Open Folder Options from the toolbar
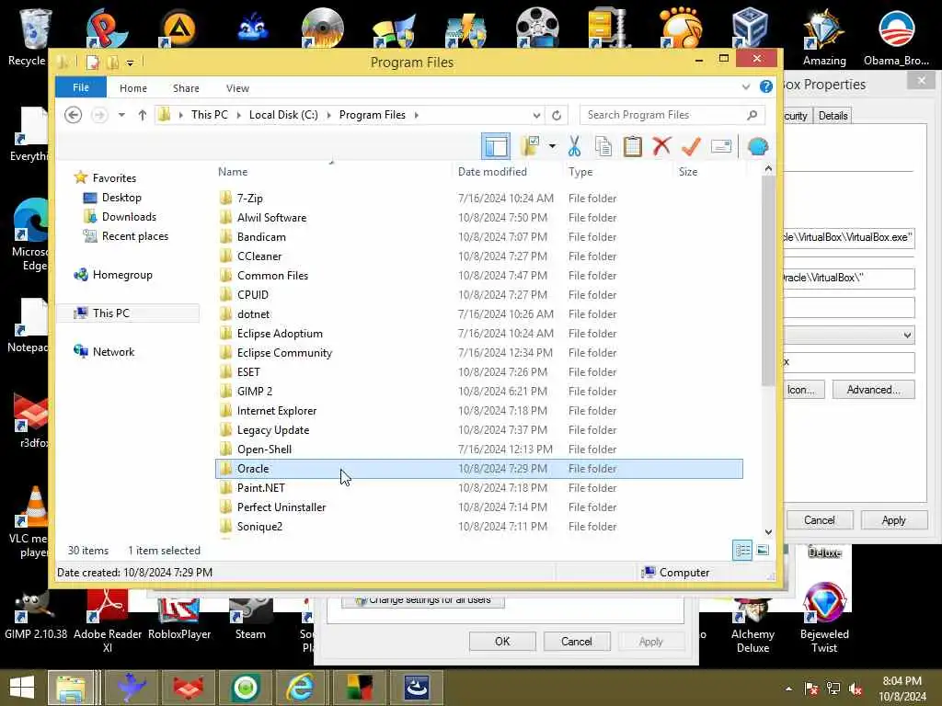Image resolution: width=942 pixels, height=706 pixels. pos(530,146)
